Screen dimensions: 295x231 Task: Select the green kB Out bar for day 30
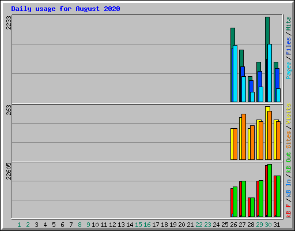pos(270,191)
